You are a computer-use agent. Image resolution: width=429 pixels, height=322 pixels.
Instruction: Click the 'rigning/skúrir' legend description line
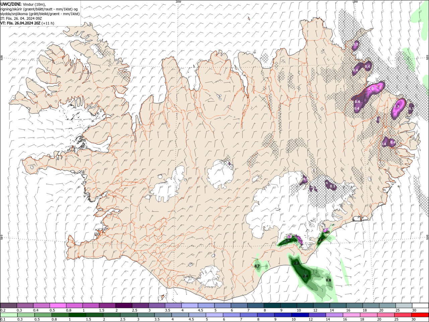[x=39, y=9]
